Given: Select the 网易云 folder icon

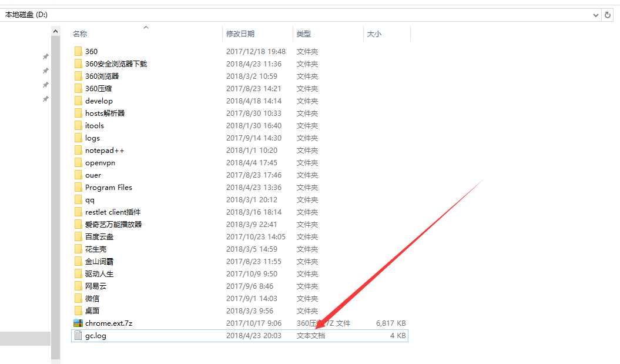Looking at the screenshot, I should click(78, 286).
